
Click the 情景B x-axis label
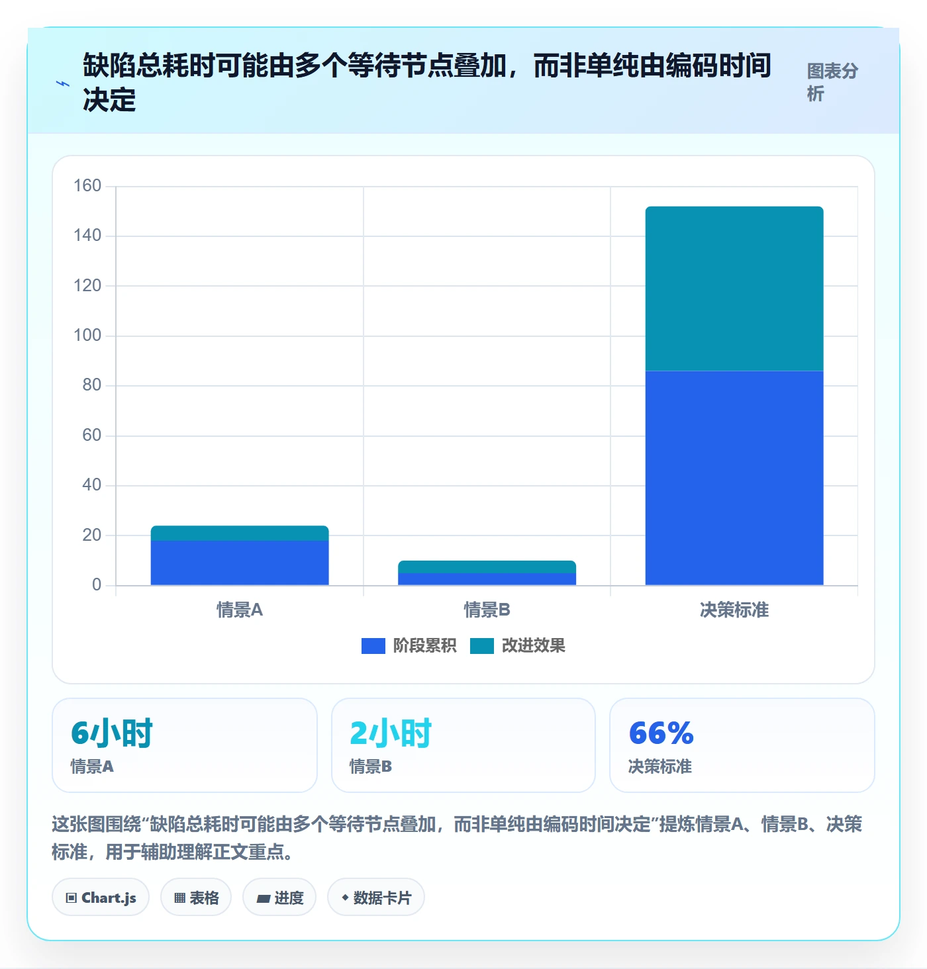[x=487, y=610]
